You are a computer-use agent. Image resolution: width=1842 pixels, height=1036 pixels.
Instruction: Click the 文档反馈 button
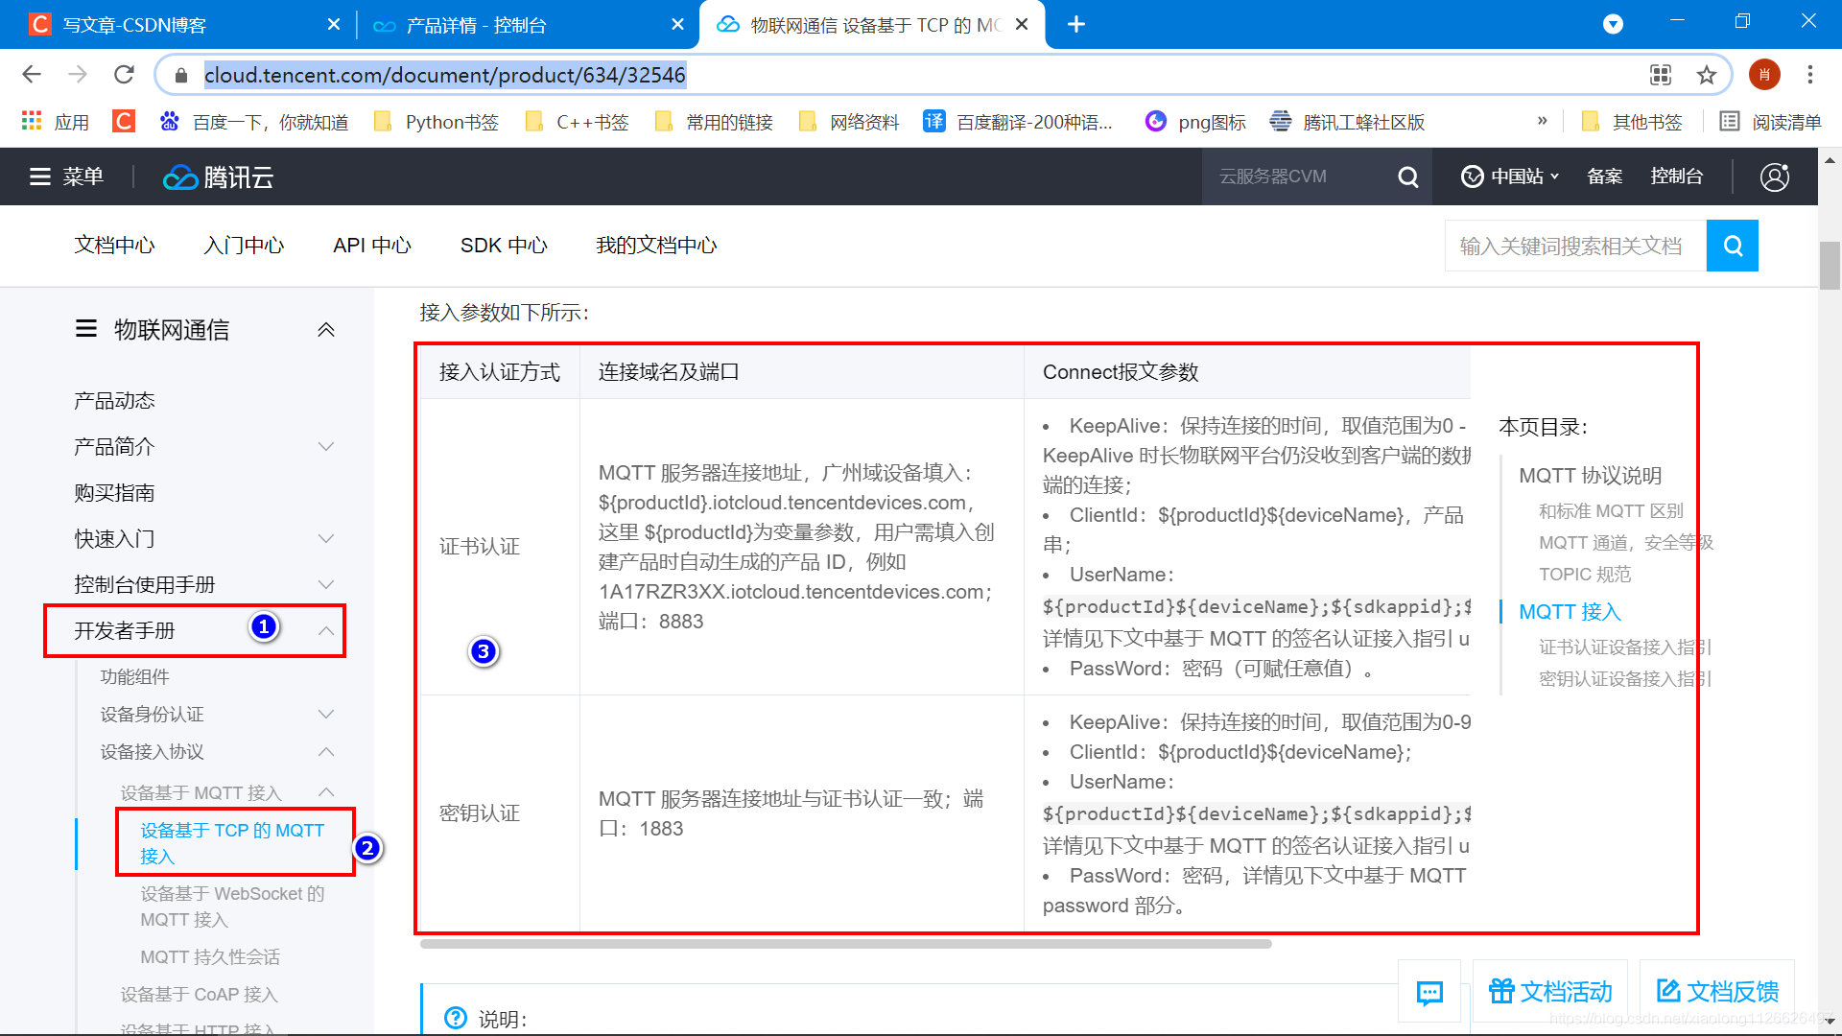(1717, 992)
